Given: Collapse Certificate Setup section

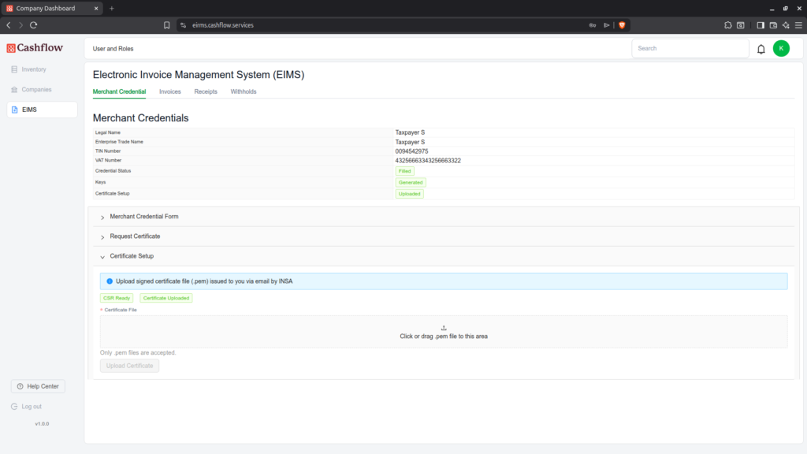Looking at the screenshot, I should click(444, 256).
